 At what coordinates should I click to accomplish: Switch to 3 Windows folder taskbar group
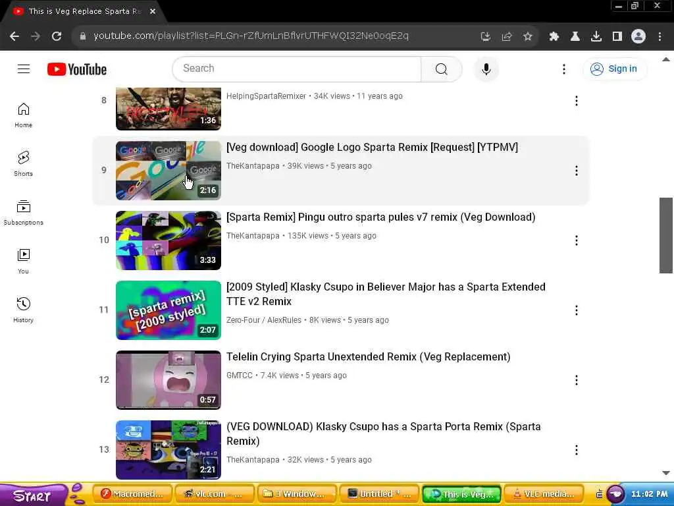point(297,494)
